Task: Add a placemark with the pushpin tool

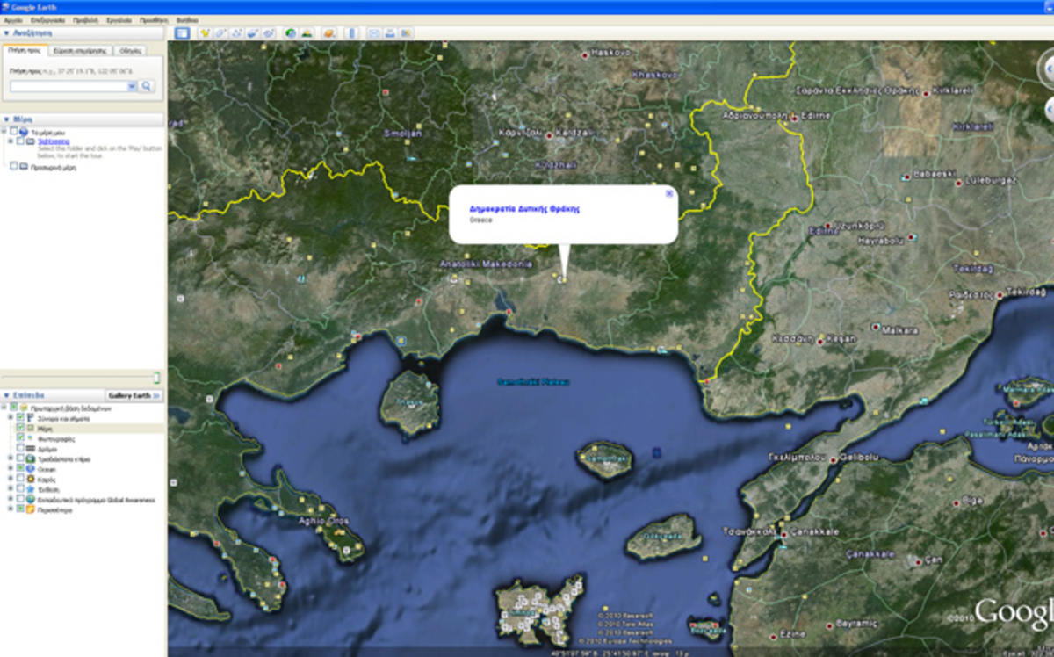Action: 205,33
